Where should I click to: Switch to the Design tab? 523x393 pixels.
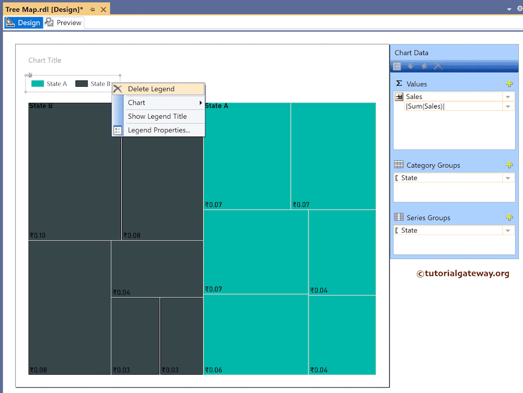coord(23,22)
